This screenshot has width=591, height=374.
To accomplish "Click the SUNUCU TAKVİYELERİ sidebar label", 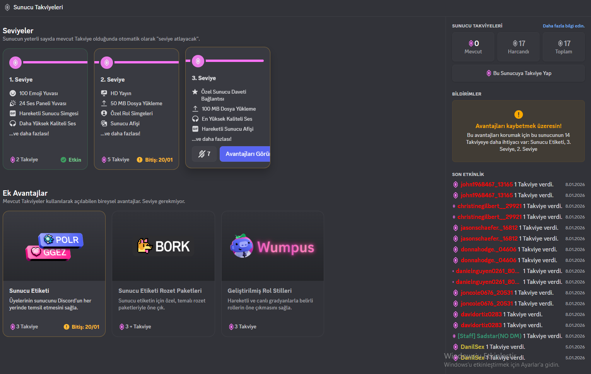I will pyautogui.click(x=477, y=26).
